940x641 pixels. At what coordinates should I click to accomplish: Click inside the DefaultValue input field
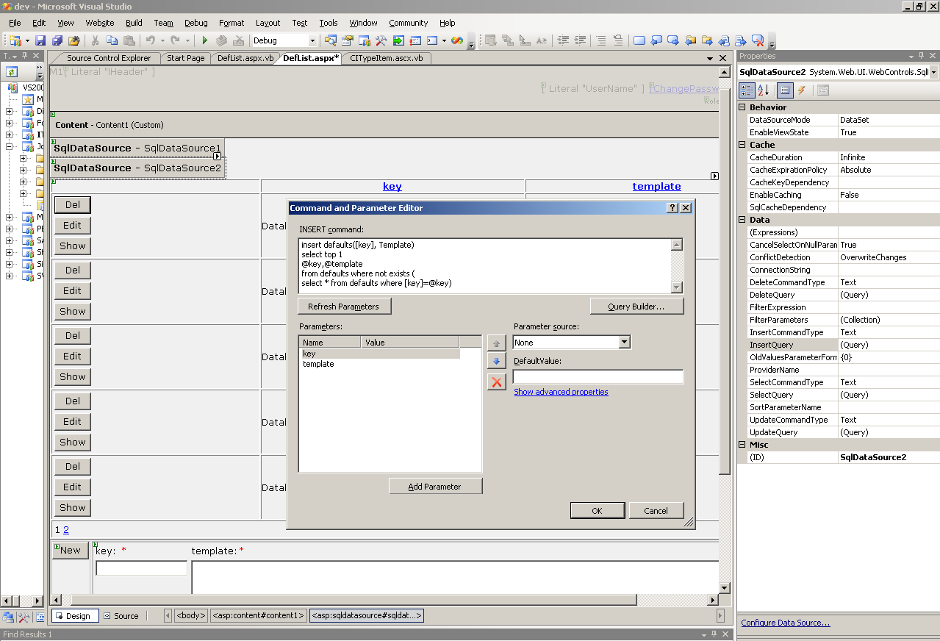[598, 376]
